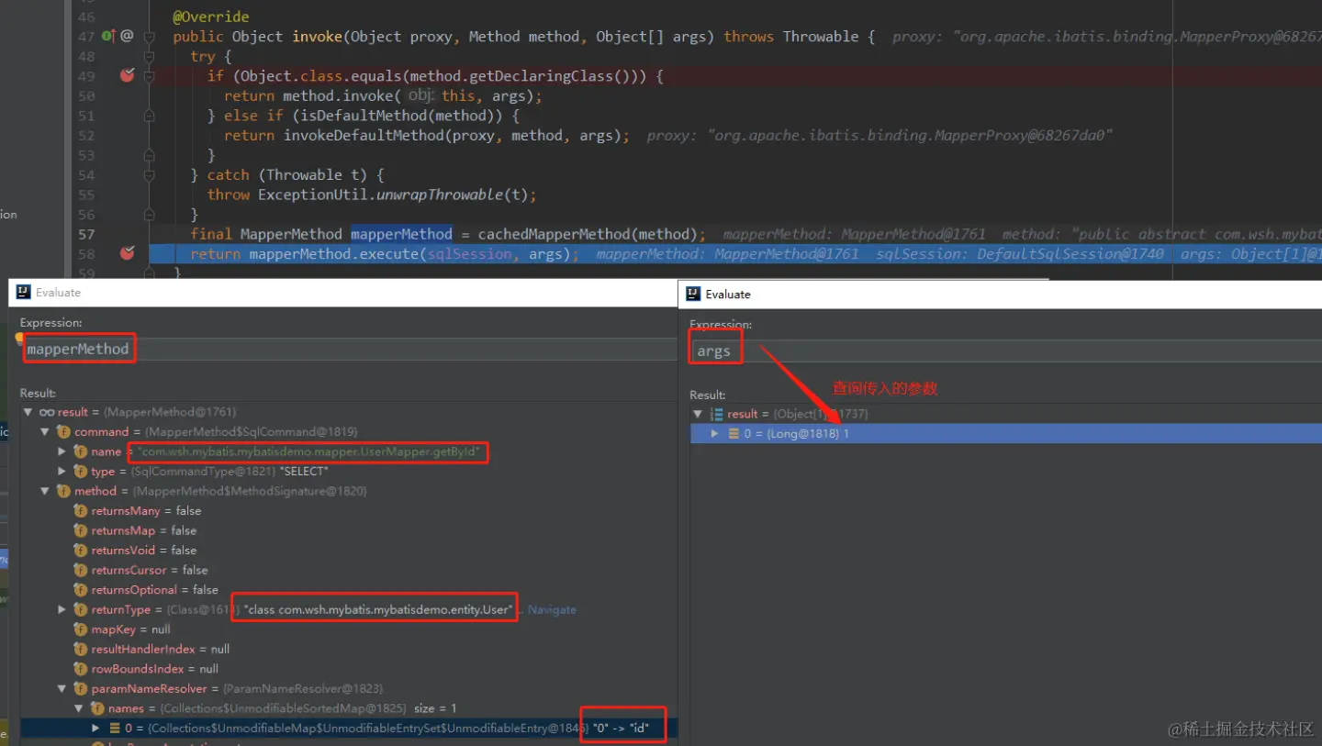Click the field icon of the returnsMap row

80,530
